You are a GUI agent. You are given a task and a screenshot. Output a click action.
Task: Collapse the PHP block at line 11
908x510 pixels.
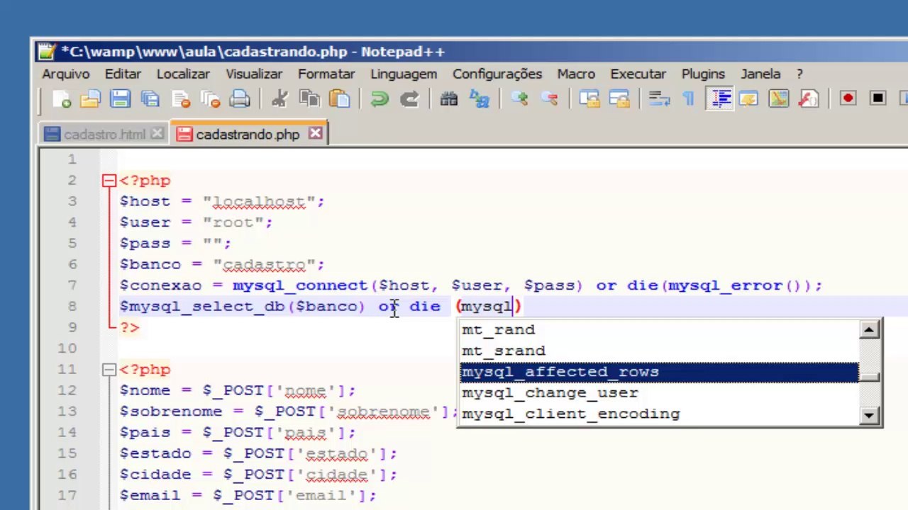109,370
